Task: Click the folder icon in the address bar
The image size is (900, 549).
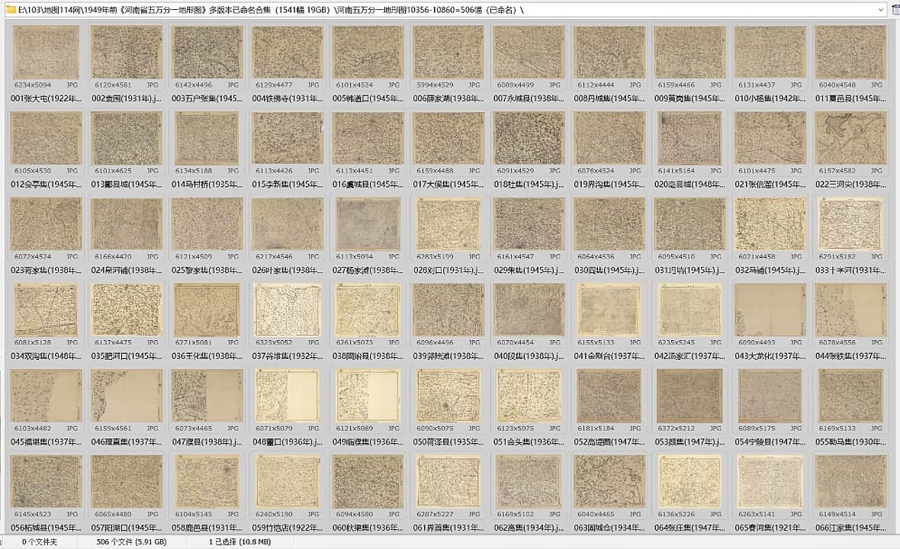Action: click(x=11, y=10)
